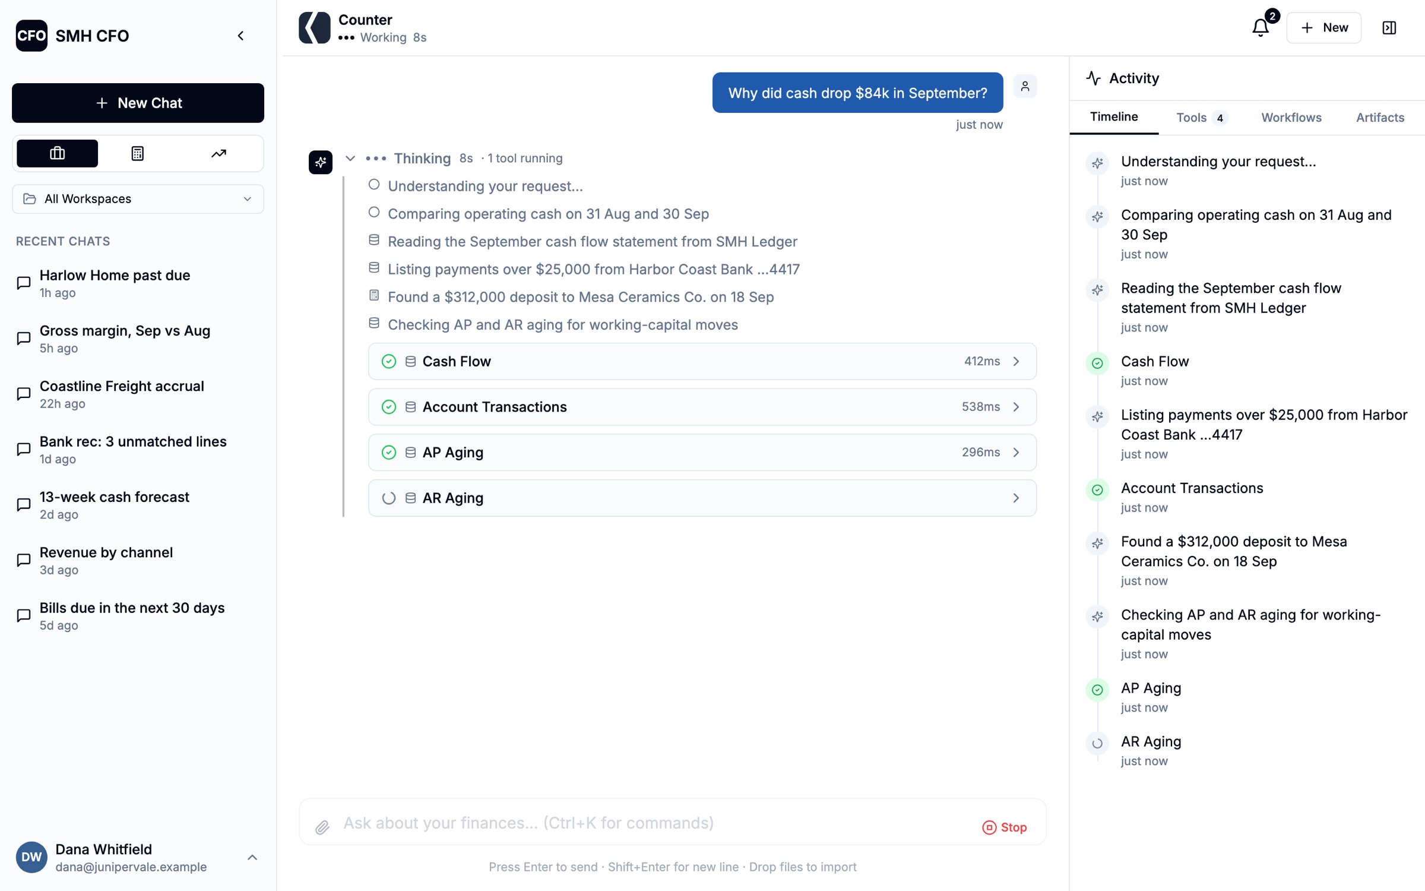Click the spinner icon on AR Aging timeline entry
This screenshot has height=891, width=1425.
point(1097,743)
